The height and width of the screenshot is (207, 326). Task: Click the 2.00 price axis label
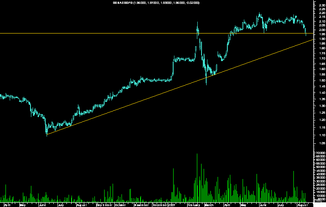[322, 30]
